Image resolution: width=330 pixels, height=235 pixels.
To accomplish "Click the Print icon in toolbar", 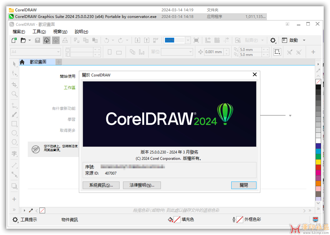I will 65,40.
